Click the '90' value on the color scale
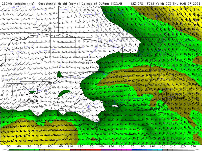The width and height of the screenshot is (202, 151). tap(50, 146)
